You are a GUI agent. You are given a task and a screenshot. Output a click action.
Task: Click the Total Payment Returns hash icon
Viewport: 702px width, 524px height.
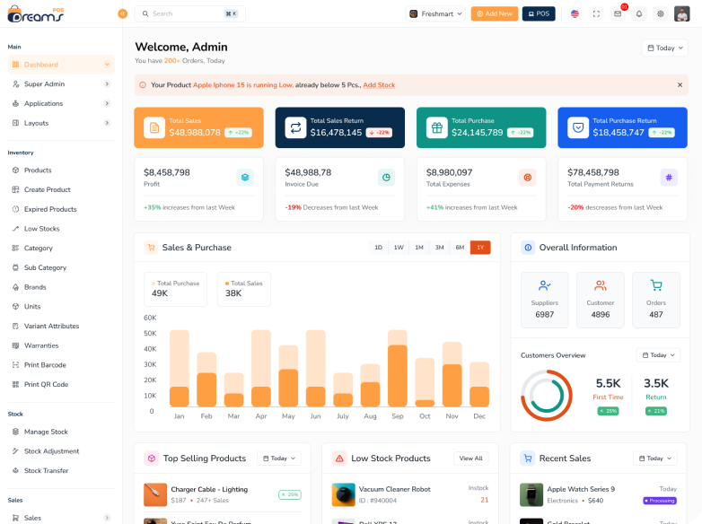pos(669,178)
